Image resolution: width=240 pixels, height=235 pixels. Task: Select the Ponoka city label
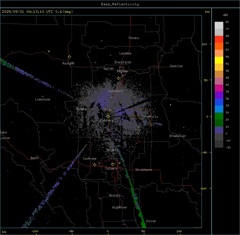(134, 38)
